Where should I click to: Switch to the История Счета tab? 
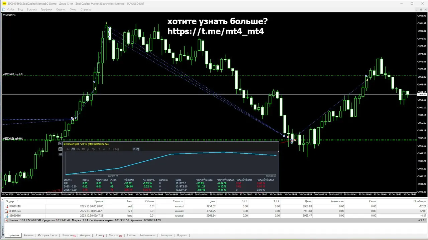click(x=47, y=235)
